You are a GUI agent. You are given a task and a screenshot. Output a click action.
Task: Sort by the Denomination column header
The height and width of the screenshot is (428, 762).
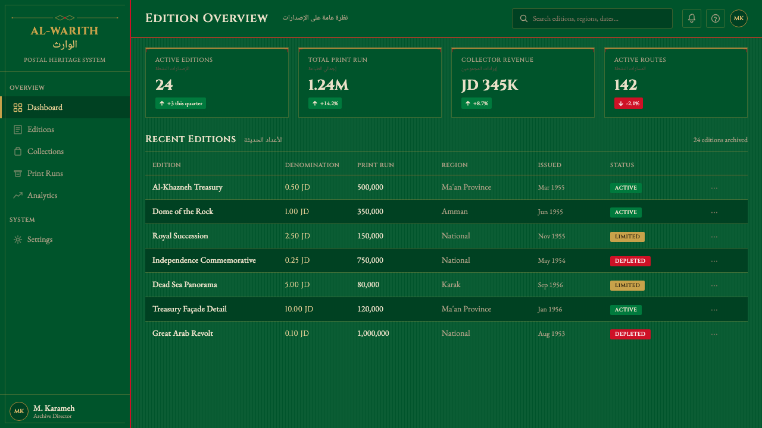[x=312, y=165]
